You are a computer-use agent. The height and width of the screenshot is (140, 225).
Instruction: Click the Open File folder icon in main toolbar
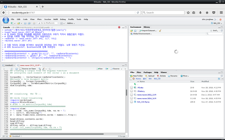tap(18, 23)
